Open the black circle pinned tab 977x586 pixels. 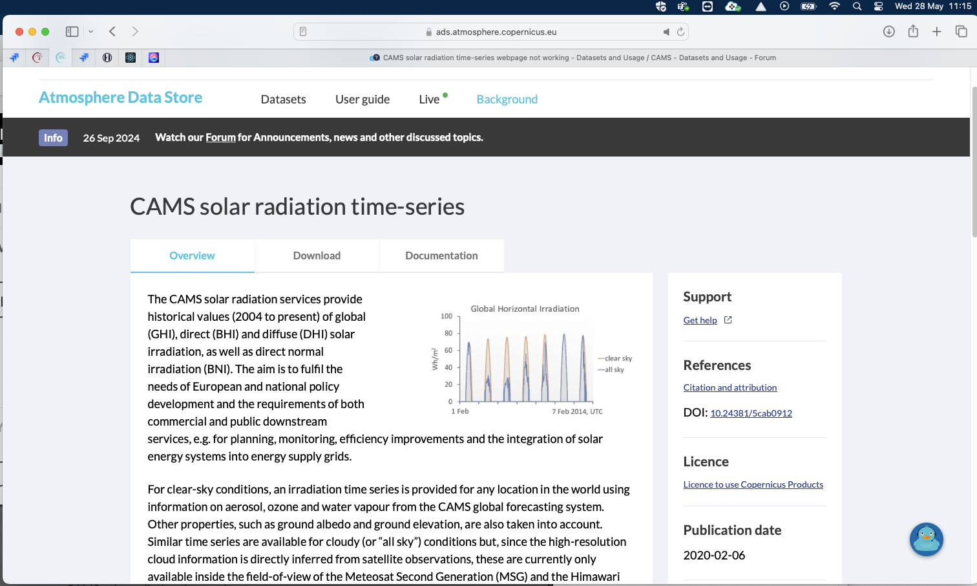[107, 58]
